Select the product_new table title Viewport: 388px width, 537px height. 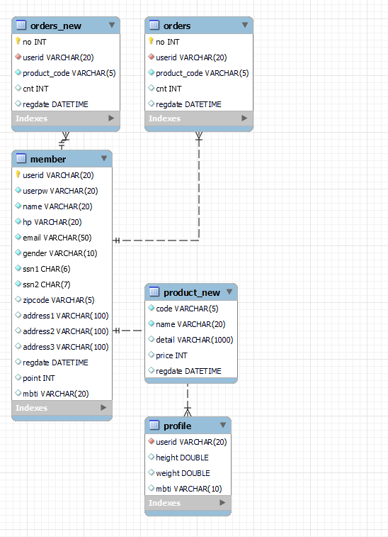pyautogui.click(x=191, y=293)
